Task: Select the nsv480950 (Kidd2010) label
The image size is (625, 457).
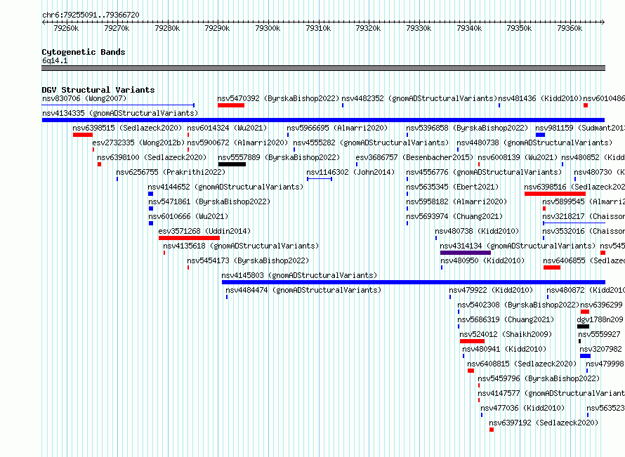Action: click(x=482, y=260)
